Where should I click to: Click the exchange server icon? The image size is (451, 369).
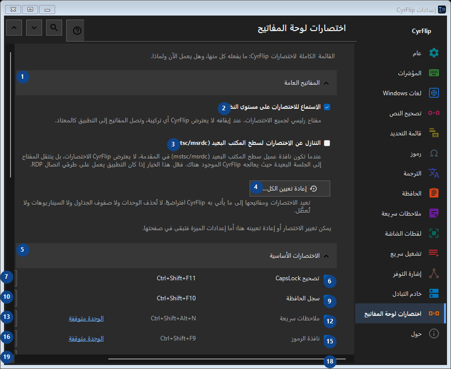[434, 293]
